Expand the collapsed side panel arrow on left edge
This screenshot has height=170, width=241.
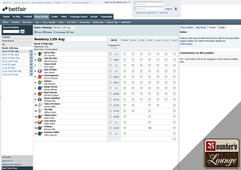pos(1,97)
